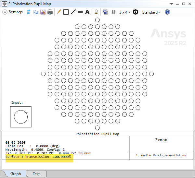The width and height of the screenshot is (195, 178).
Task: Click the Polarization Pupil Map title text
Action: tap(97, 134)
